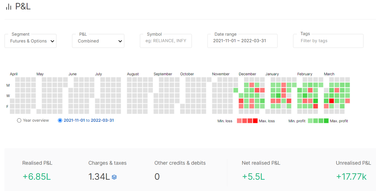Click the January month label
Viewport: 376px width, 191px height.
pos(272,74)
